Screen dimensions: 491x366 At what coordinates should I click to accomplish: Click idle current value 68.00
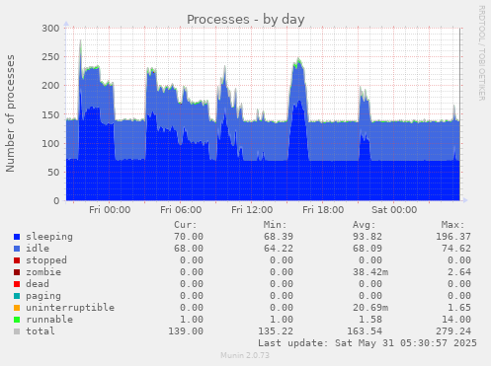[189, 249]
